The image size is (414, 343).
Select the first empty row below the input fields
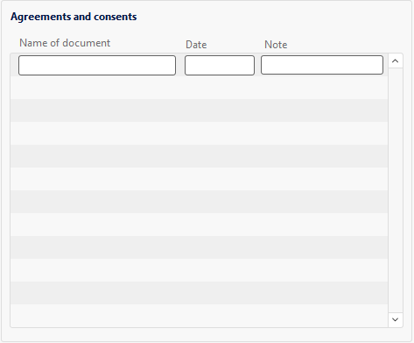(199, 88)
